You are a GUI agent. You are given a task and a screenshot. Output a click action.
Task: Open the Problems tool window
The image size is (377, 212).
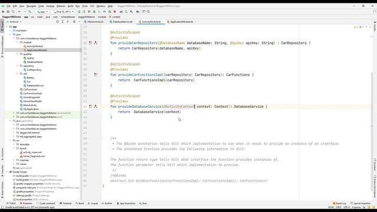point(26,203)
